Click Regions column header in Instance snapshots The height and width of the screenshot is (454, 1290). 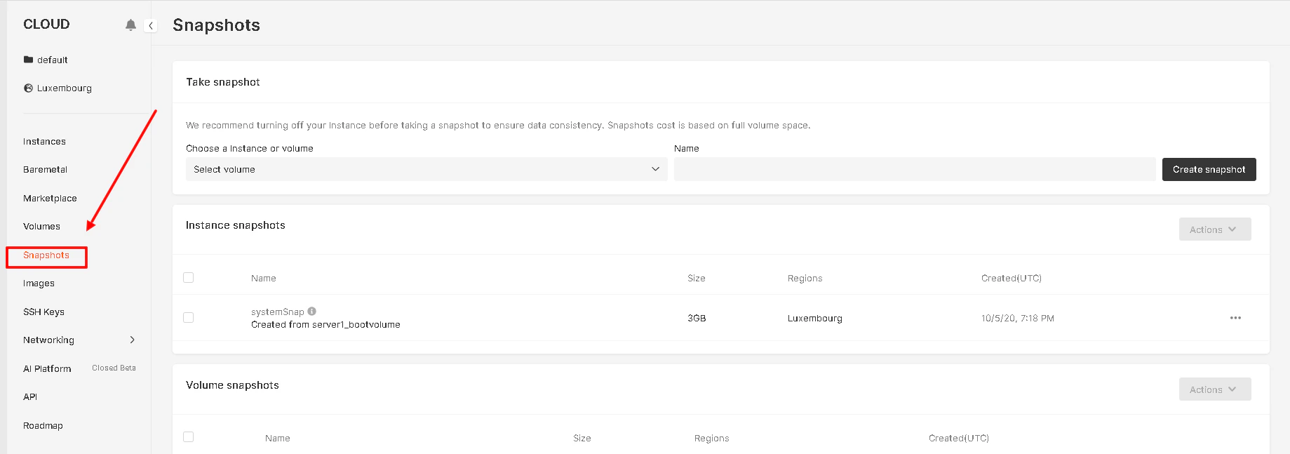point(805,278)
